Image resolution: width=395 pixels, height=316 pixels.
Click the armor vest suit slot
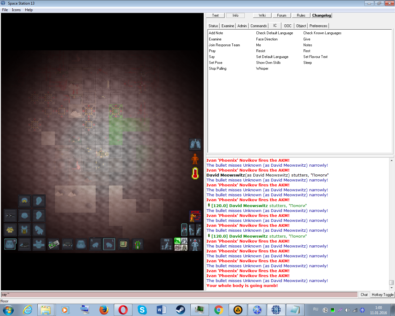24,230
